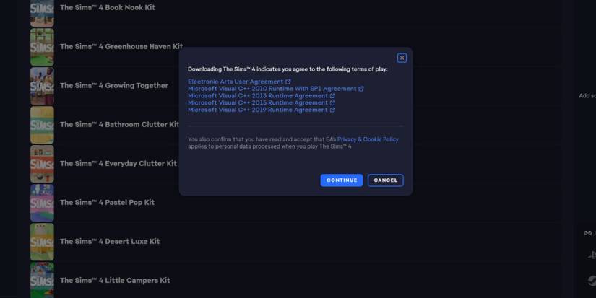This screenshot has height=298, width=596.
Task: Click the Book Nook Kit thumbnail
Action: click(x=42, y=12)
